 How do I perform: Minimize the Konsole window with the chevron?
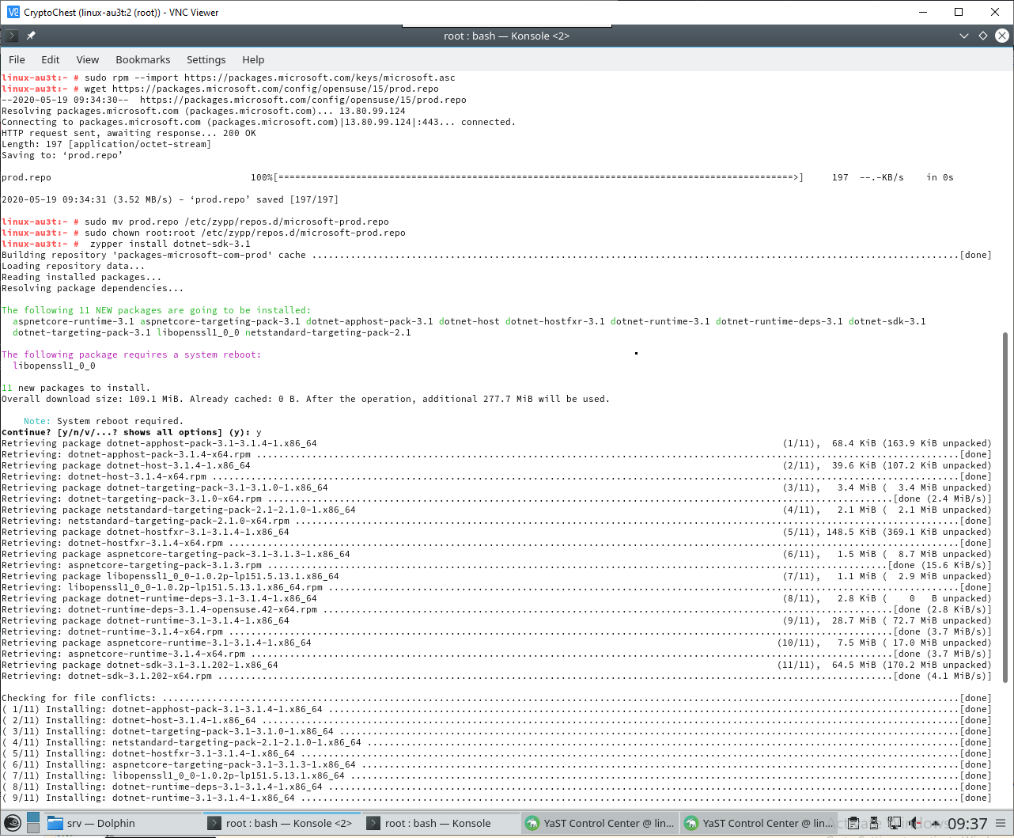(963, 36)
